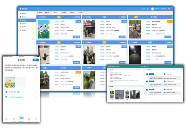Tap the plus tile to add a photo
186x129 pixels.
(21, 82)
